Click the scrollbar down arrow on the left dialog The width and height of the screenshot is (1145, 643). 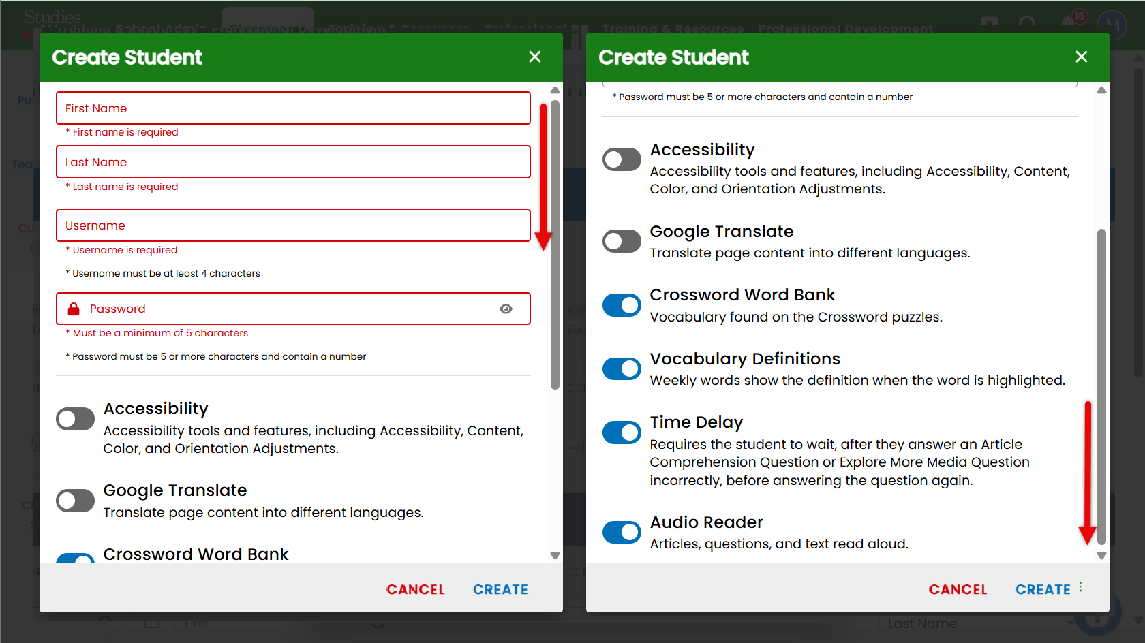coord(555,555)
